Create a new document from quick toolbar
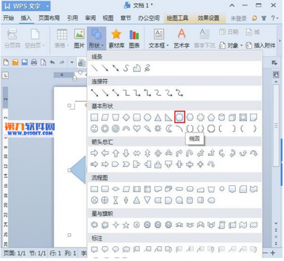 [6, 63]
